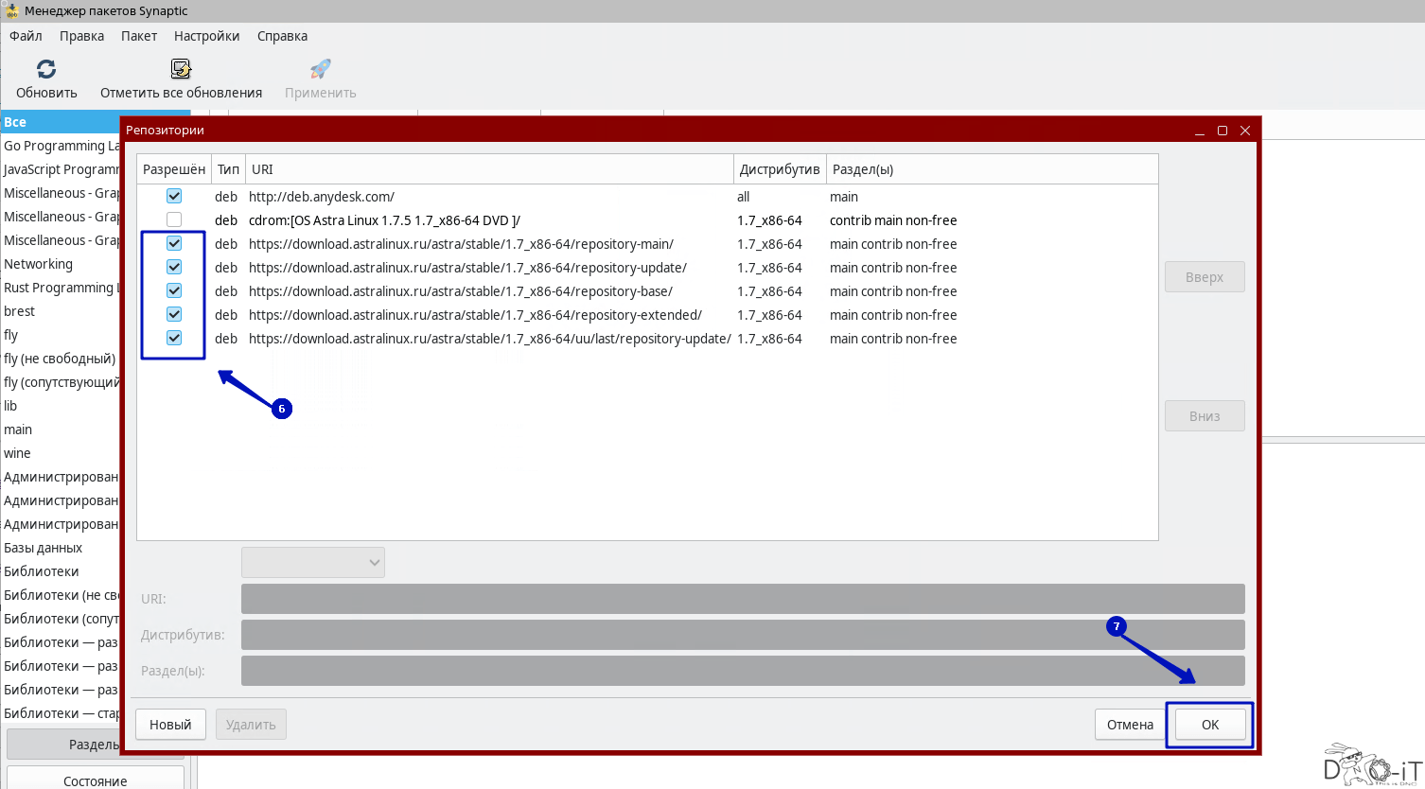Enable the cdrom OS Astra Linux repository
1425x789 pixels.
[174, 220]
